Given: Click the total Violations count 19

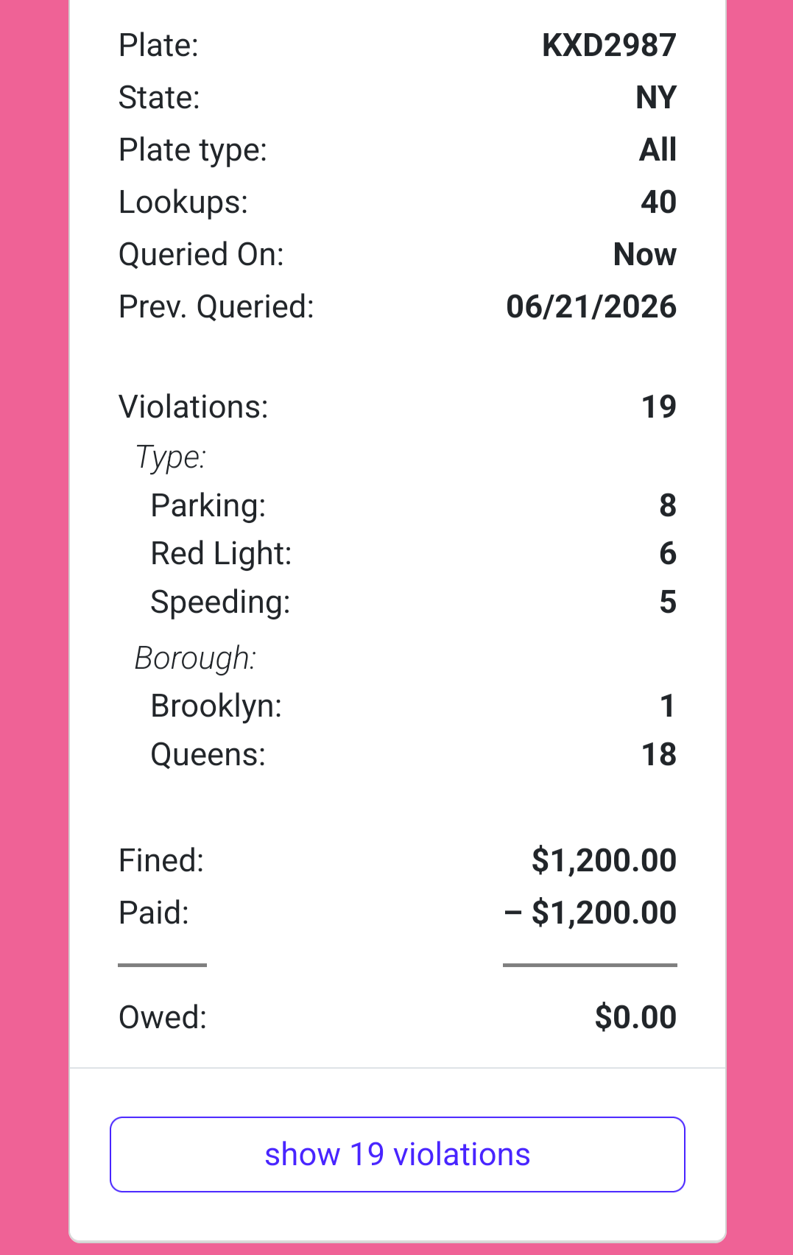Looking at the screenshot, I should pyautogui.click(x=659, y=407).
